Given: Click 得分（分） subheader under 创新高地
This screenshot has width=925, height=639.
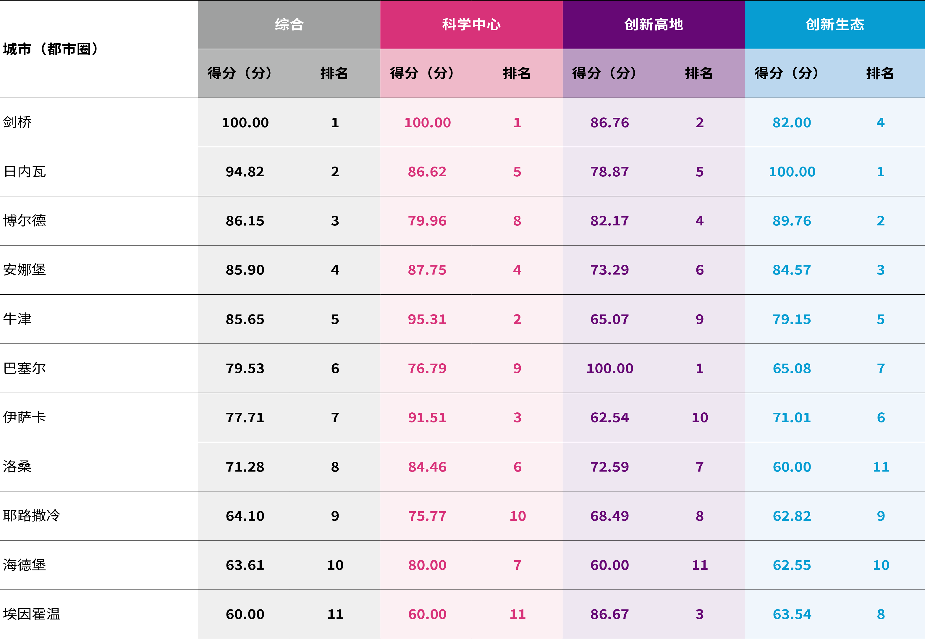Looking at the screenshot, I should [604, 73].
